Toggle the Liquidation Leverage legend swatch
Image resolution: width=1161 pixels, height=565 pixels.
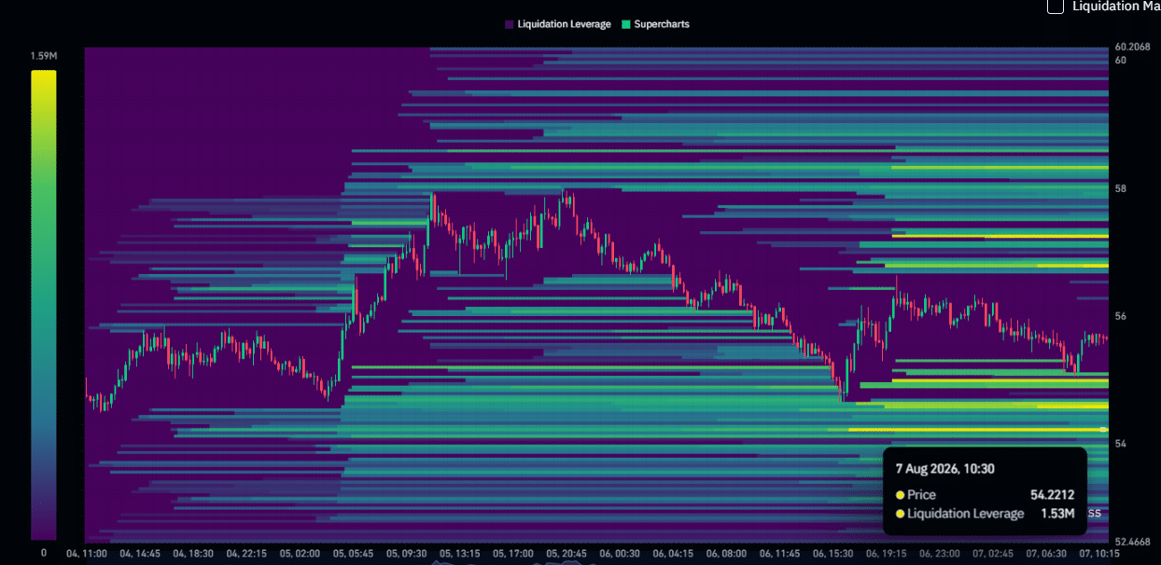(x=509, y=24)
